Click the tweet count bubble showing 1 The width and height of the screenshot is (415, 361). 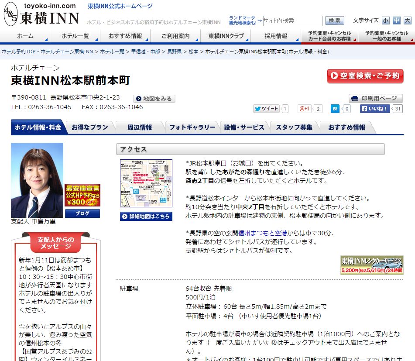tap(285, 109)
